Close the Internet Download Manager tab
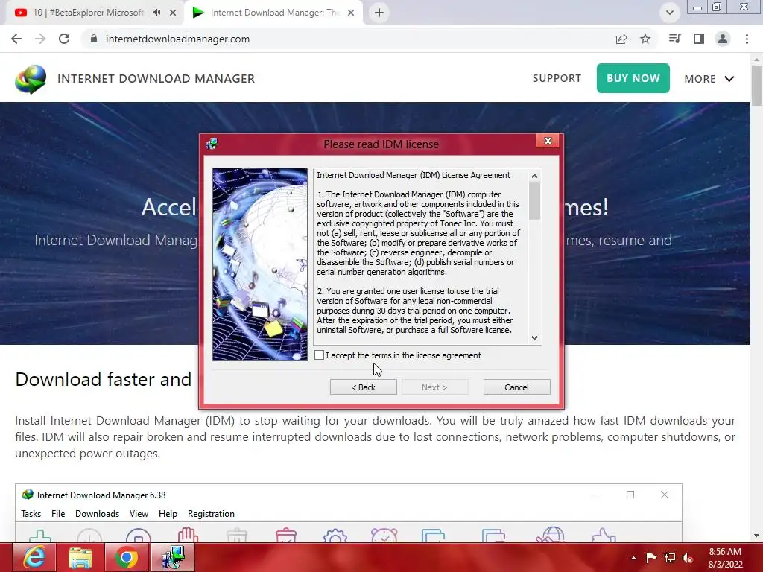 point(351,13)
